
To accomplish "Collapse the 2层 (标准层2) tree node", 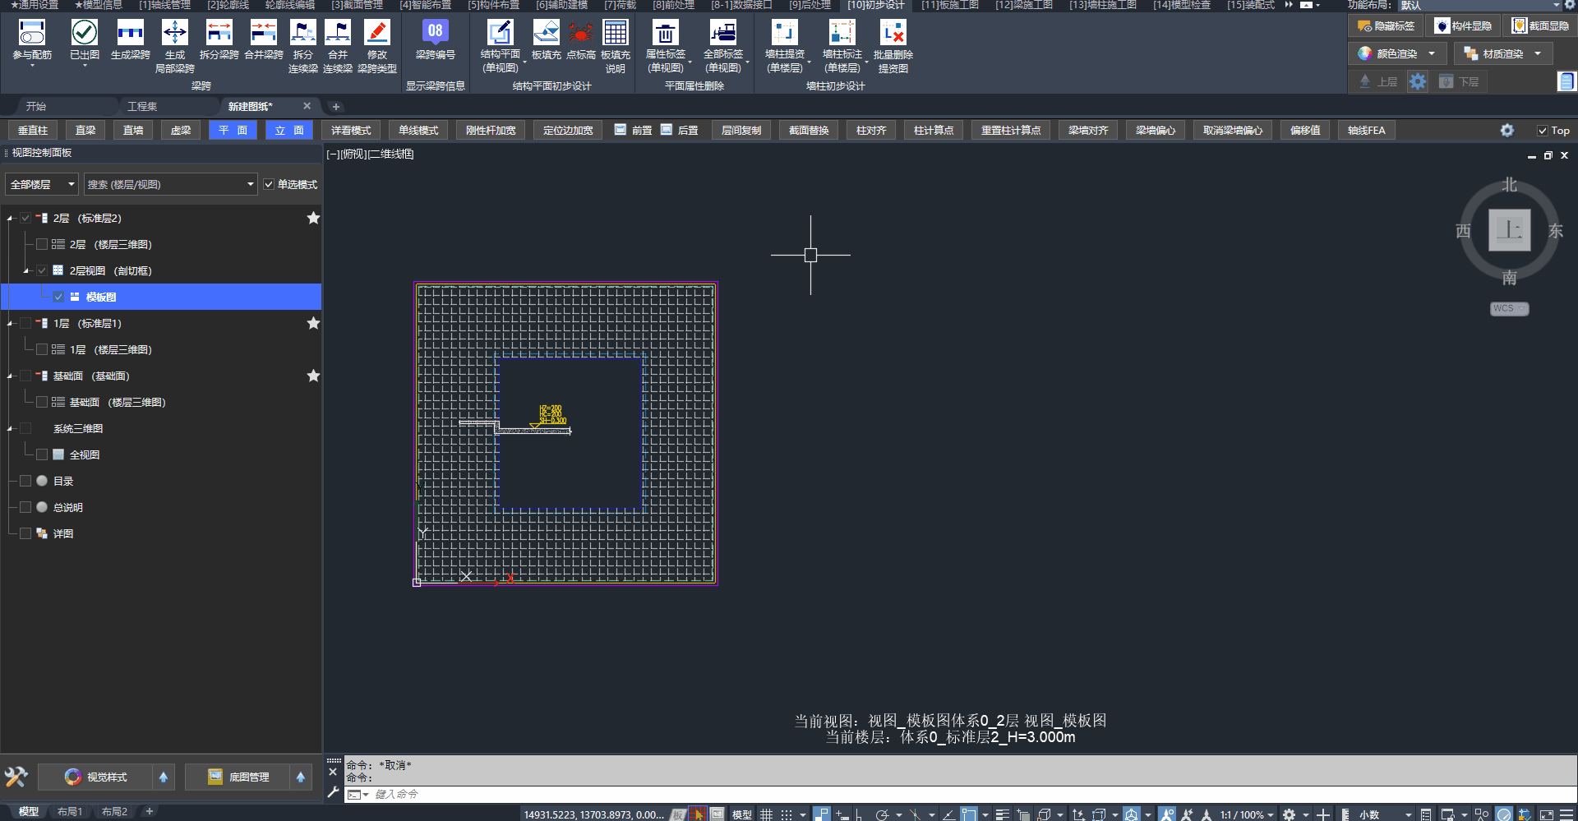I will click(10, 219).
